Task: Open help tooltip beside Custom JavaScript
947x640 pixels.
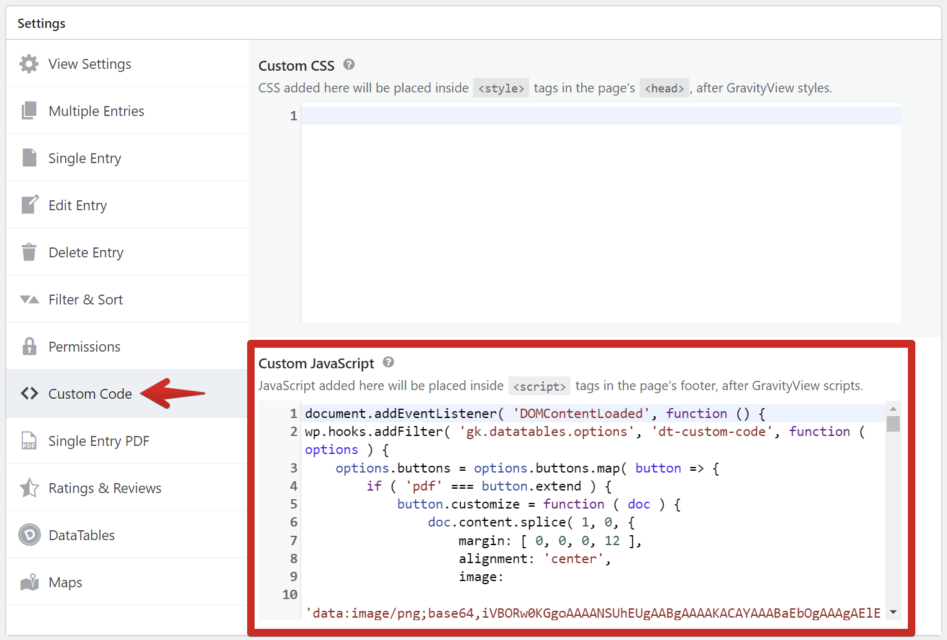Action: [x=389, y=362]
